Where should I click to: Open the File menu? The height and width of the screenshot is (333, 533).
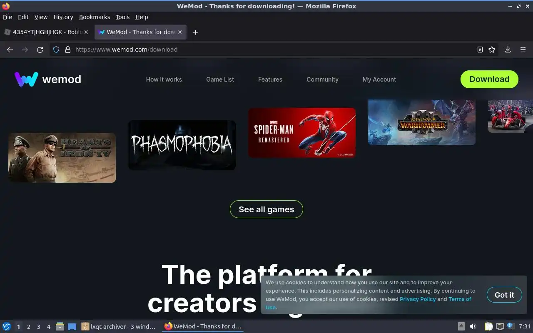[7, 17]
